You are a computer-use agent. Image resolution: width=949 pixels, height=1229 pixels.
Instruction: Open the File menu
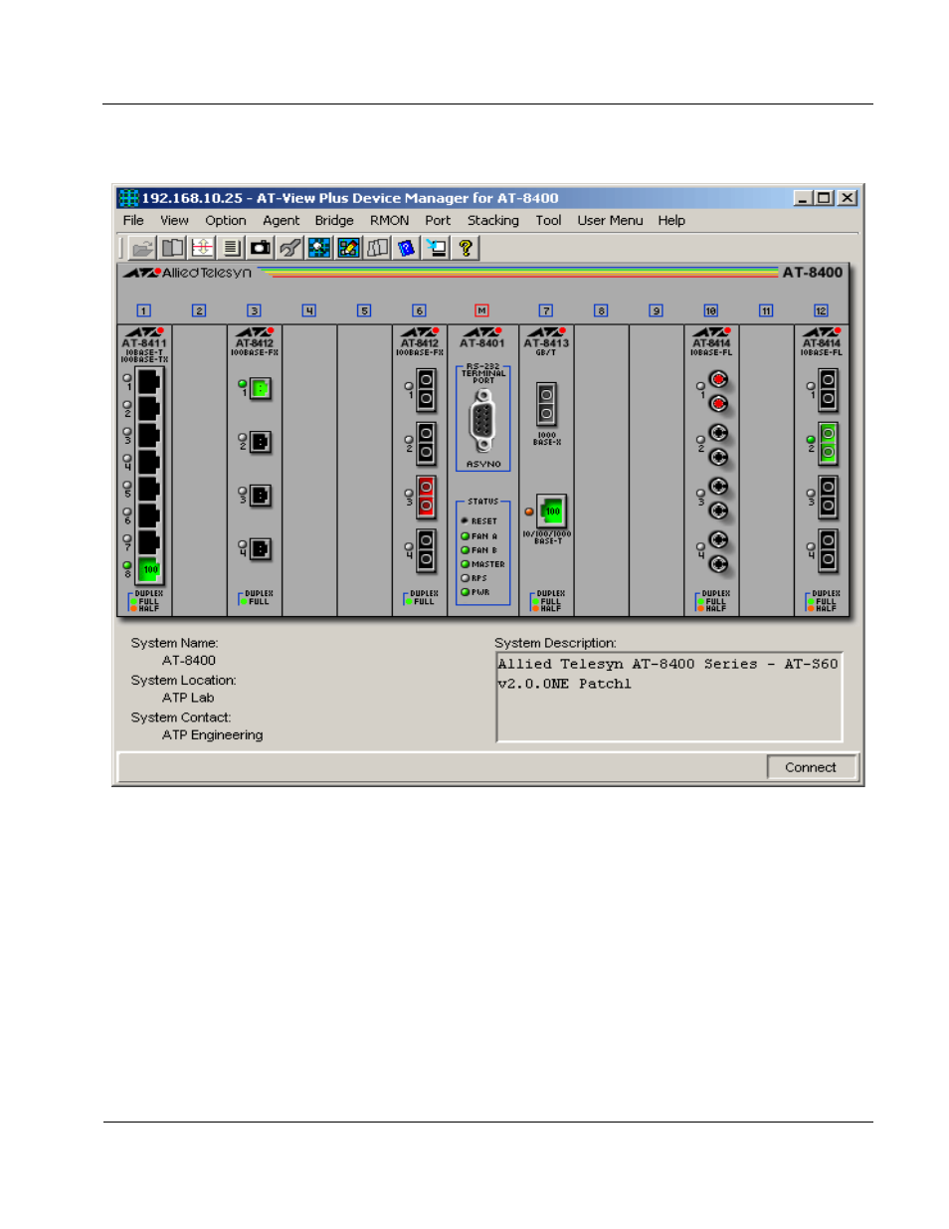click(133, 221)
